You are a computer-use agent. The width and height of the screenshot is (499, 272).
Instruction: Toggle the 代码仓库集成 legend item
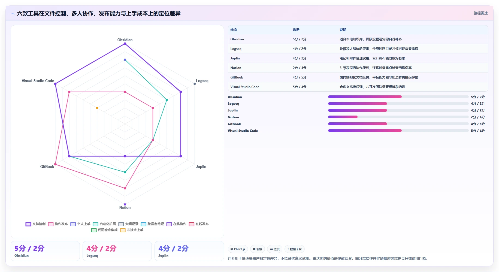tap(104, 230)
